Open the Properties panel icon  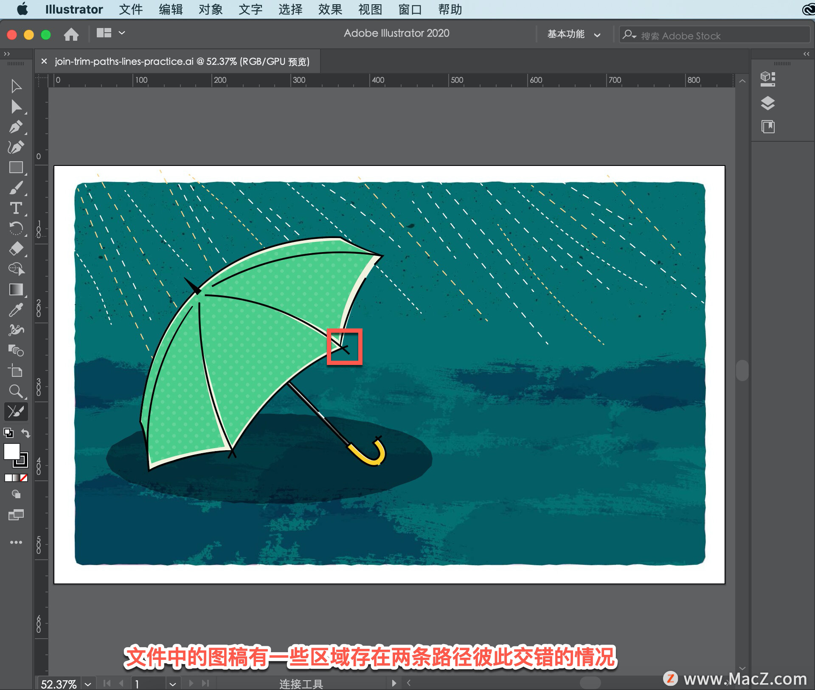pos(768,79)
